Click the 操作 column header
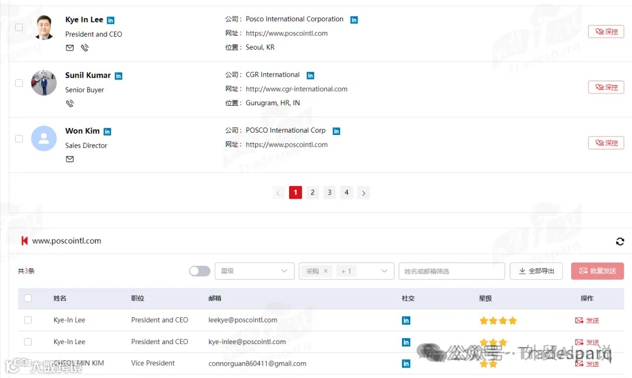 pos(587,299)
